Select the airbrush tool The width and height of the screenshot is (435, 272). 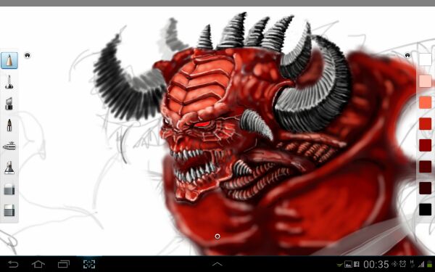click(x=9, y=146)
